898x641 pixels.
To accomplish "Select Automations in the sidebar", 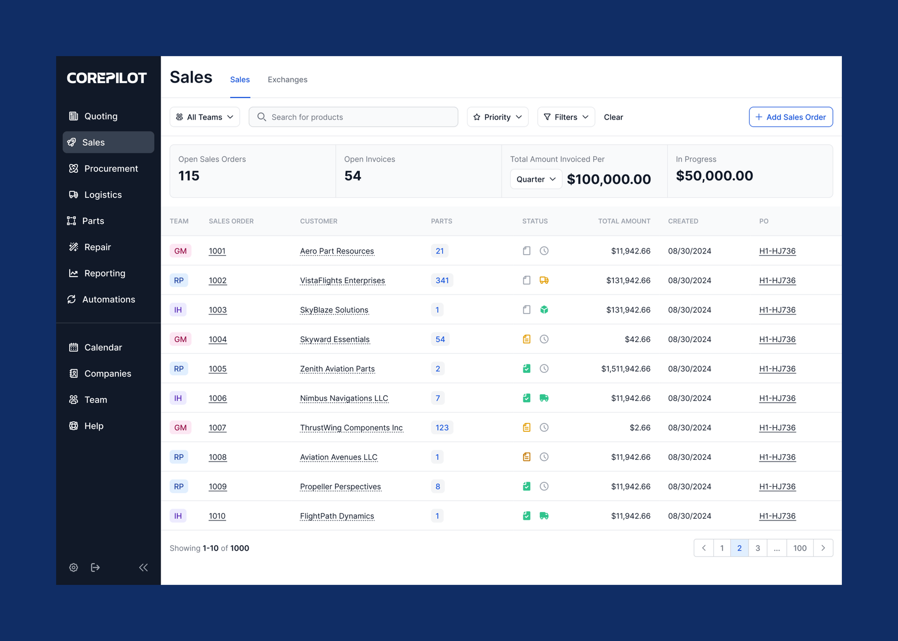I will (109, 299).
